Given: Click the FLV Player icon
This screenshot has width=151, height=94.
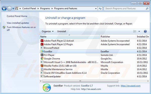Looking at the screenshot, I should click(x=42, y=55).
